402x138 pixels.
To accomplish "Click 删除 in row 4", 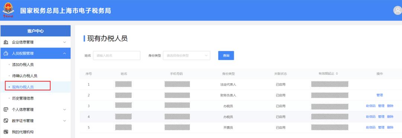I will pyautogui.click(x=390, y=117).
